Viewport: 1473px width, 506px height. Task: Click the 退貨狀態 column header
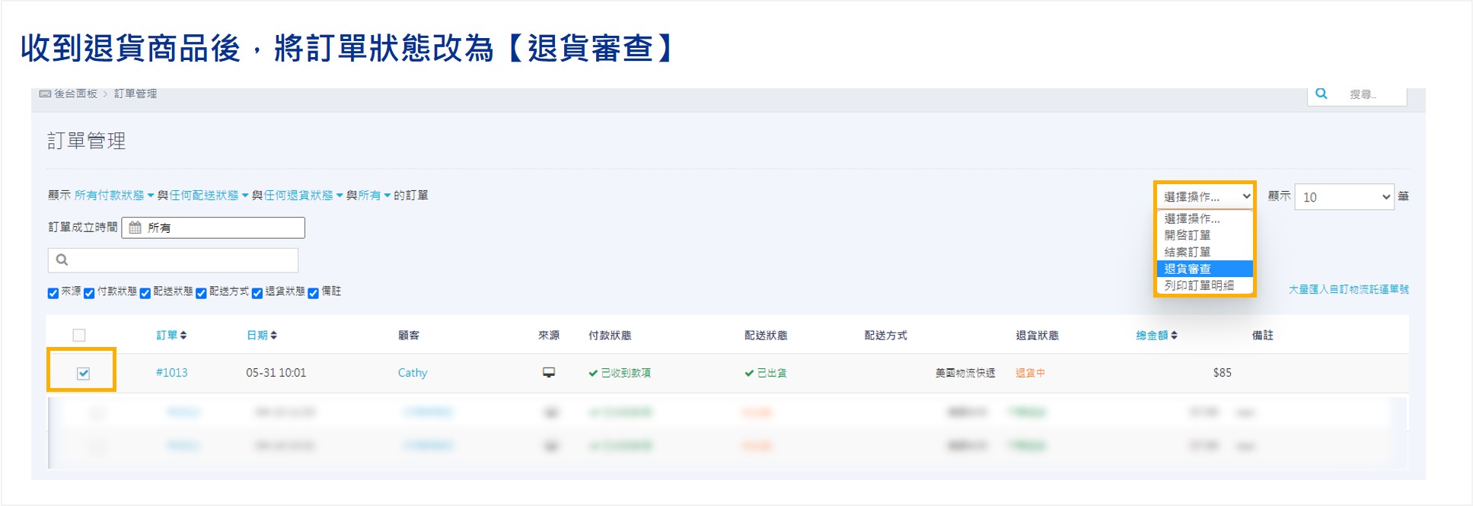click(1037, 335)
